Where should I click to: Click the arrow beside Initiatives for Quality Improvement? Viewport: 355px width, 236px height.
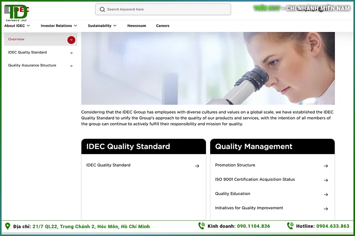326,209
